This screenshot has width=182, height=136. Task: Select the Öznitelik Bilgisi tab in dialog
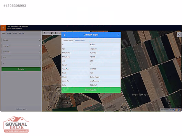click(x=68, y=41)
